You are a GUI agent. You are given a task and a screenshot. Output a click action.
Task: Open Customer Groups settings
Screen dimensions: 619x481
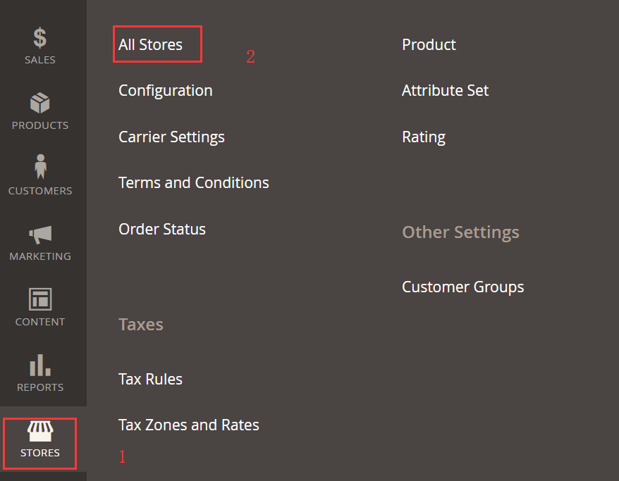[462, 287]
